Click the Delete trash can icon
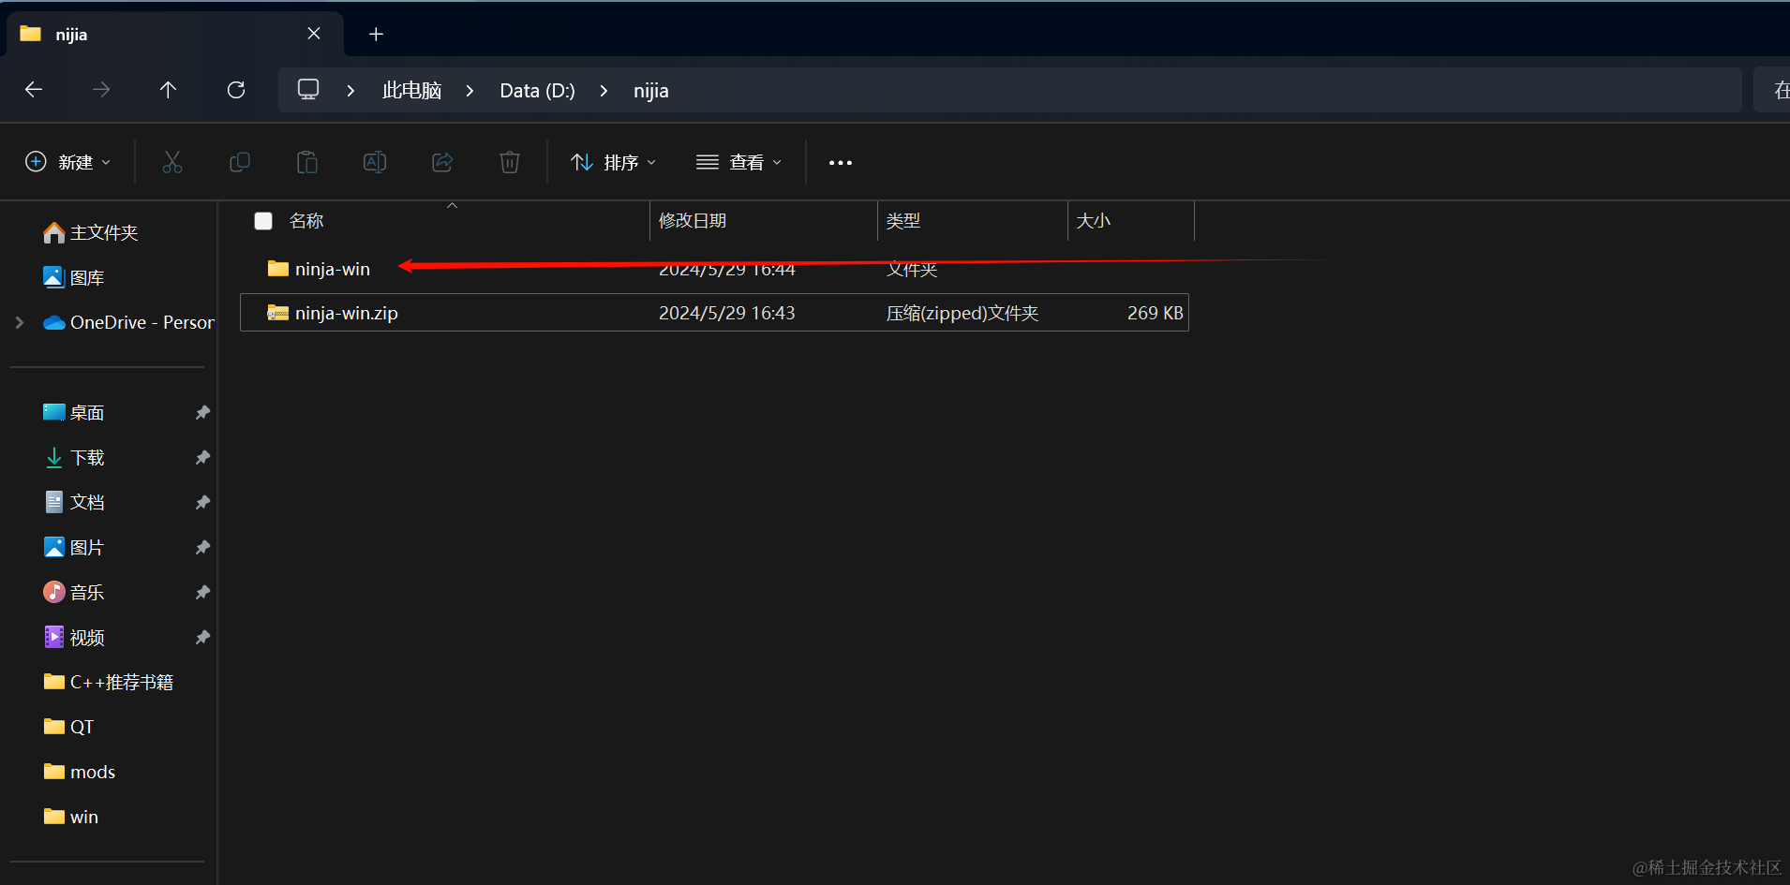The width and height of the screenshot is (1790, 885). point(510,162)
